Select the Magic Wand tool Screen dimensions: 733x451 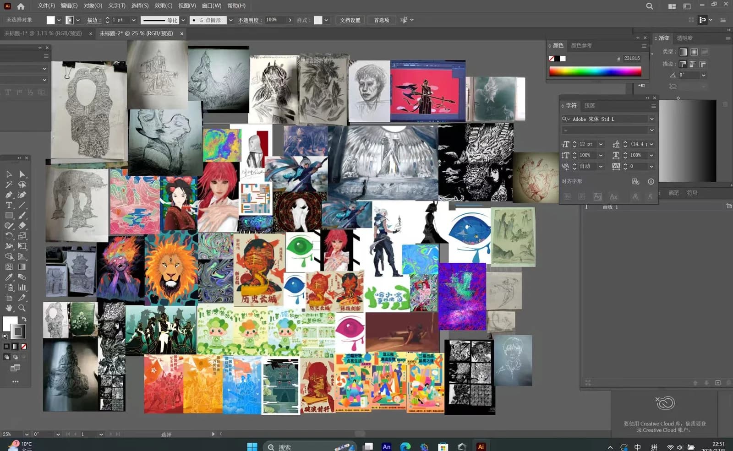pyautogui.click(x=9, y=185)
